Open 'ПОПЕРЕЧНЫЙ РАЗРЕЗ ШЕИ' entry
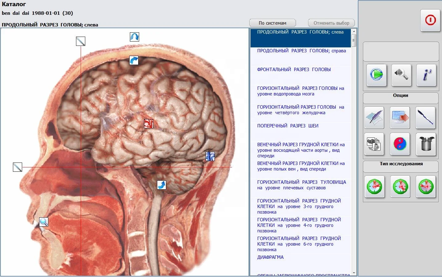The width and height of the screenshot is (442, 277). (x=287, y=126)
